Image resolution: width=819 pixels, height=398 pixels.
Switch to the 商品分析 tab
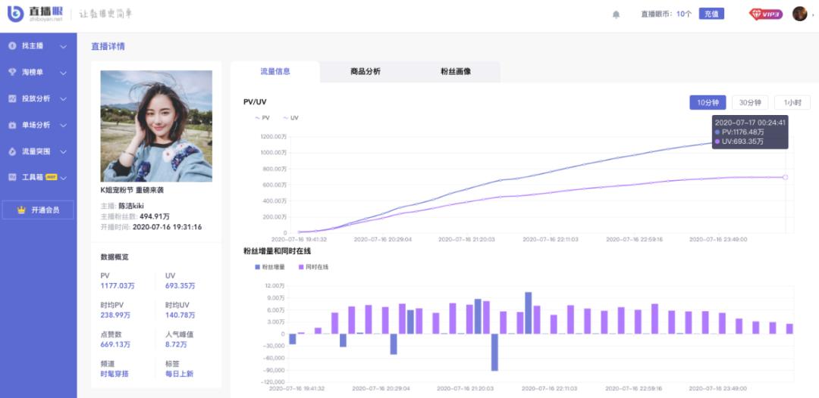[x=366, y=71]
